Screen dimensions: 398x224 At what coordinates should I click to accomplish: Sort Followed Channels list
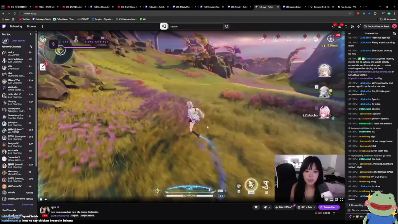pos(31,47)
